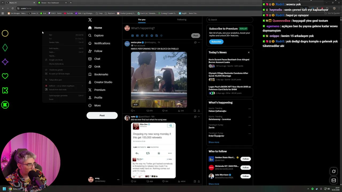Switch to the Following tab
The height and width of the screenshot is (192, 342).
(182, 20)
